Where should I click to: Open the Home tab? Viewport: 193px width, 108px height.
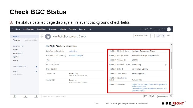(18, 29)
